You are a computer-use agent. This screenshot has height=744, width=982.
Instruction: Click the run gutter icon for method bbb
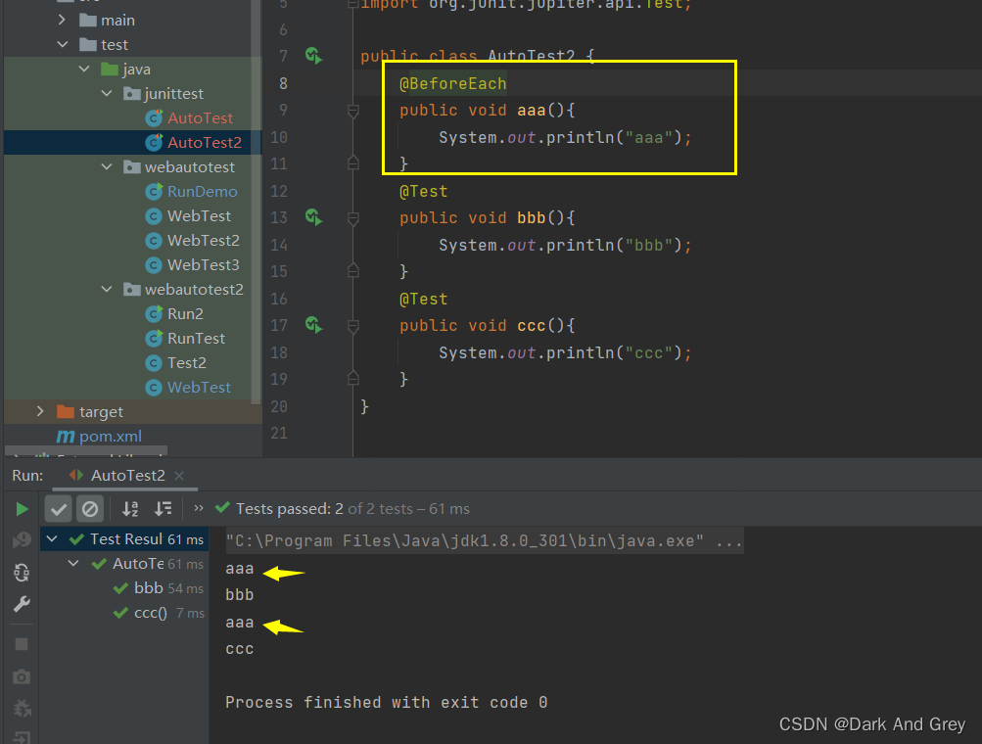313,217
